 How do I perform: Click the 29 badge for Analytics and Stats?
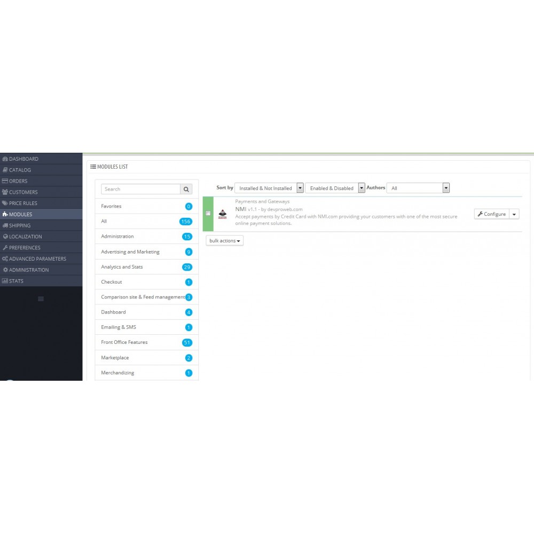click(x=187, y=267)
